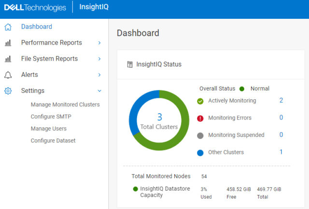309x209 pixels.
Task: Click the 54 monitored nodes value
Action: point(204,177)
